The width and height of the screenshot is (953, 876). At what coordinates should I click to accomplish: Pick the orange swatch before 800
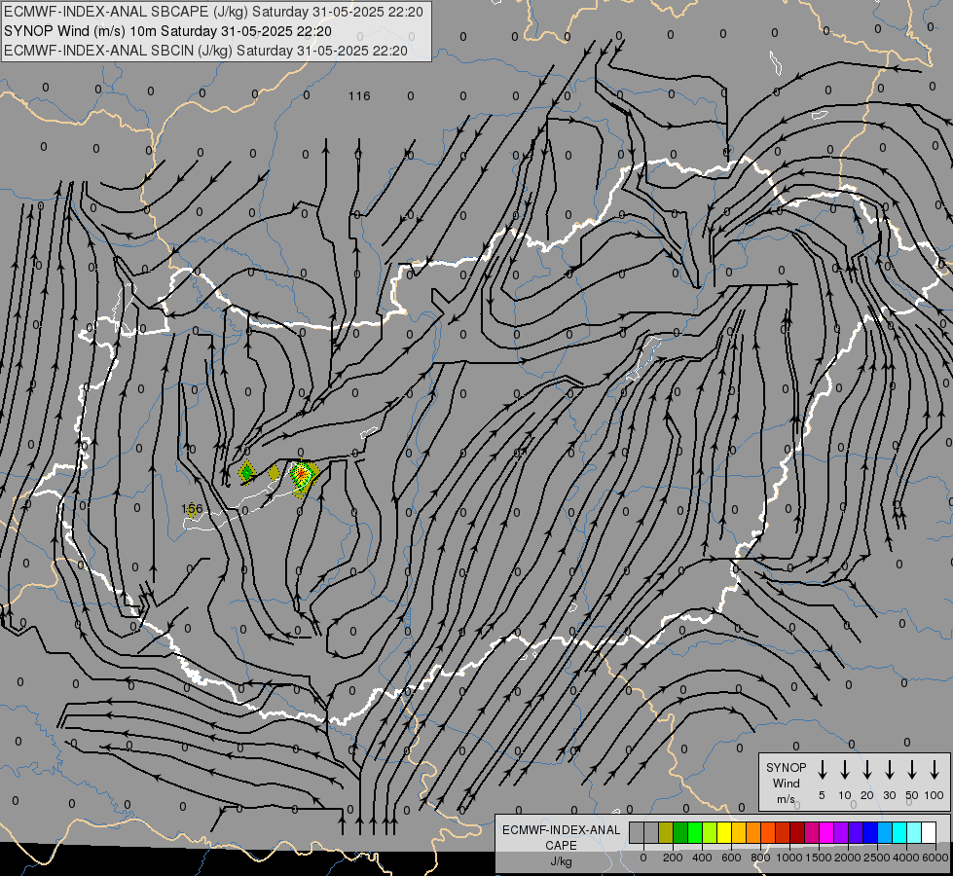(753, 832)
